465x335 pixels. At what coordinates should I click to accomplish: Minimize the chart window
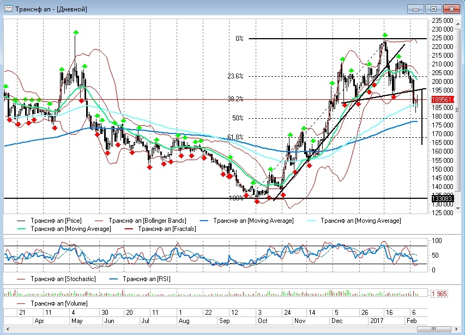pyautogui.click(x=416, y=9)
